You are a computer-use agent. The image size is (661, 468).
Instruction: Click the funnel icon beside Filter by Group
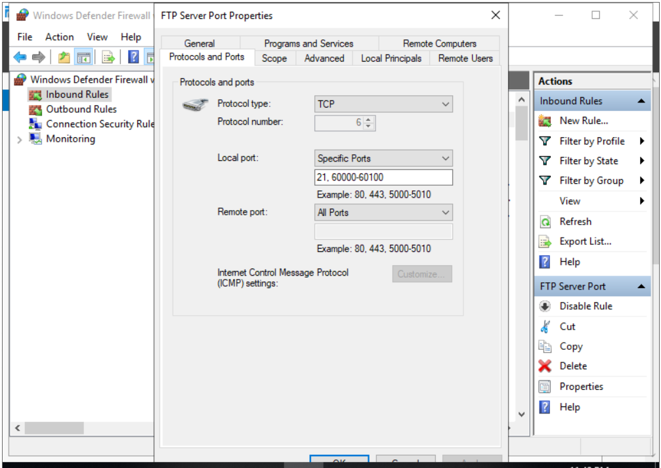click(545, 181)
